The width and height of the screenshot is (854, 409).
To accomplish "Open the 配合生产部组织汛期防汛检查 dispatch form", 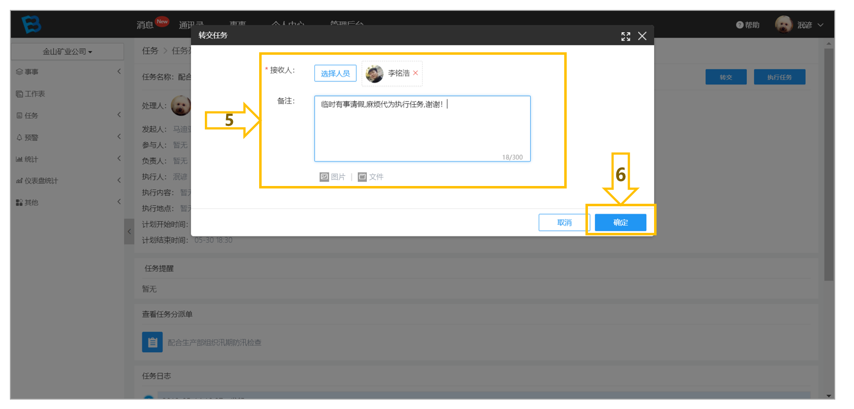I will 214,342.
